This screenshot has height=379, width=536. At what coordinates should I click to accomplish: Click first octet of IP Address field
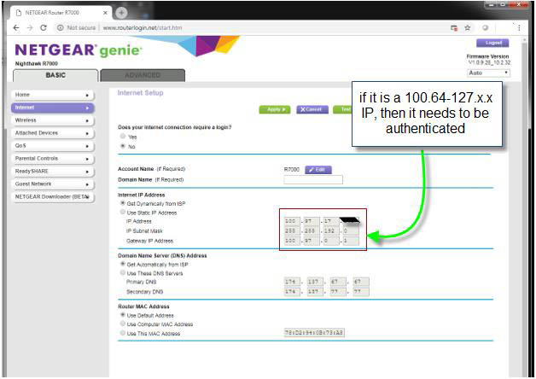pyautogui.click(x=292, y=221)
